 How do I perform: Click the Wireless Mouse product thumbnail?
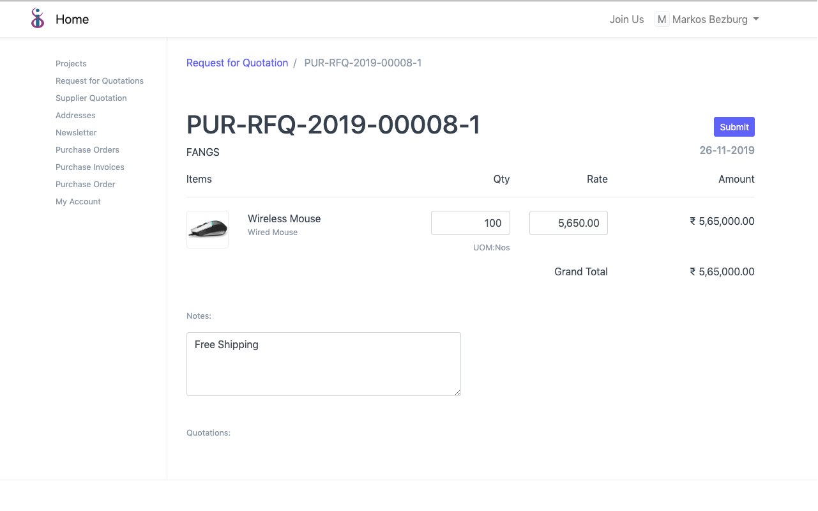coord(207,229)
